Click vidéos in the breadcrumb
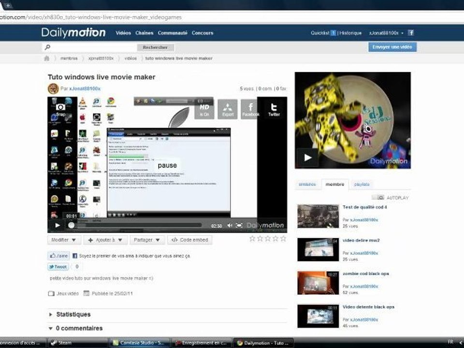The image size is (464, 348). [x=130, y=58]
